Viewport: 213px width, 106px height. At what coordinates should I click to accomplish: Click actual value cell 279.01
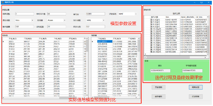point(11,81)
